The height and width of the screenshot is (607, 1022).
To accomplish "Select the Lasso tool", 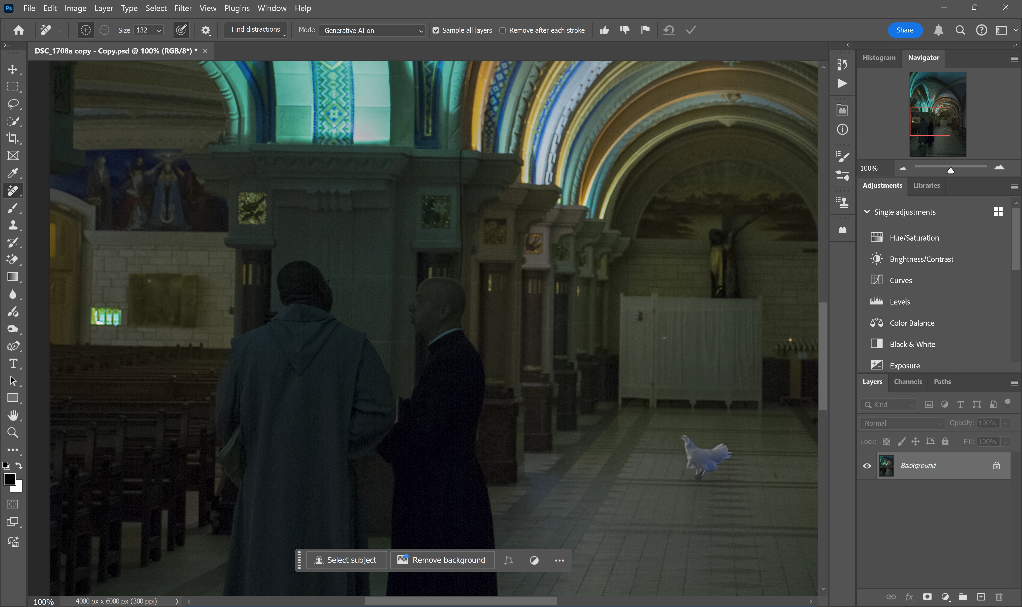I will point(13,104).
